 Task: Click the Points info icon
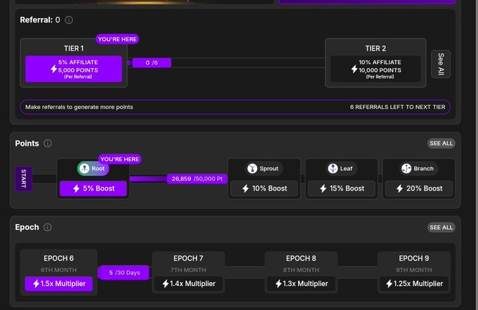(48, 143)
